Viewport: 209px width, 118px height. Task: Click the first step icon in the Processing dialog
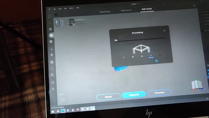pyautogui.click(x=124, y=57)
